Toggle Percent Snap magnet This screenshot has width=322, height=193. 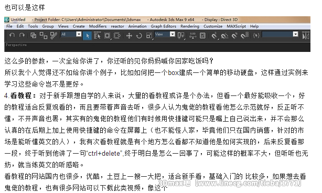coord(234,36)
